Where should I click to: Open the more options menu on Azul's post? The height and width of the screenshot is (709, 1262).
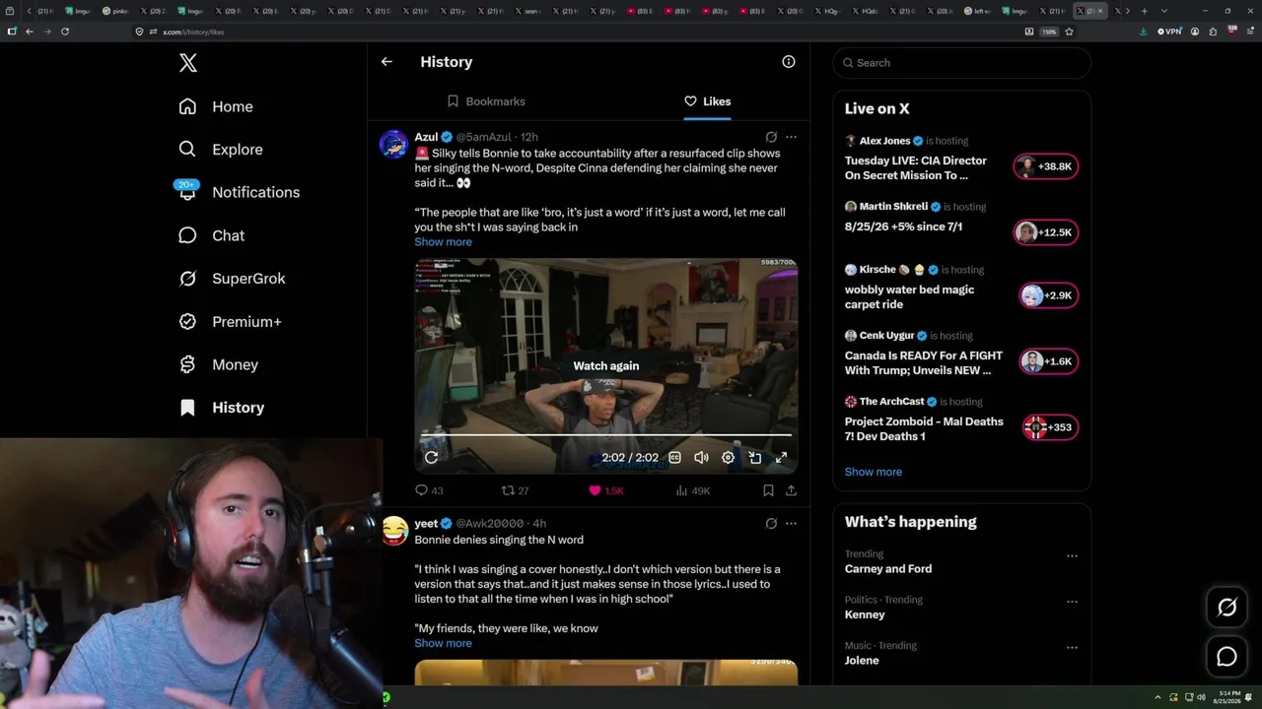click(x=791, y=137)
